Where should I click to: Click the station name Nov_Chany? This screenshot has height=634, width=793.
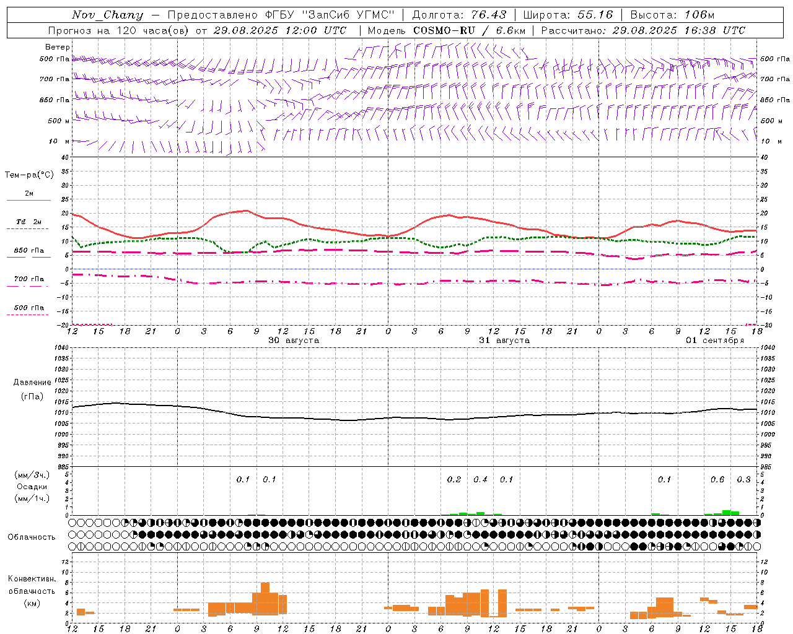(x=107, y=15)
